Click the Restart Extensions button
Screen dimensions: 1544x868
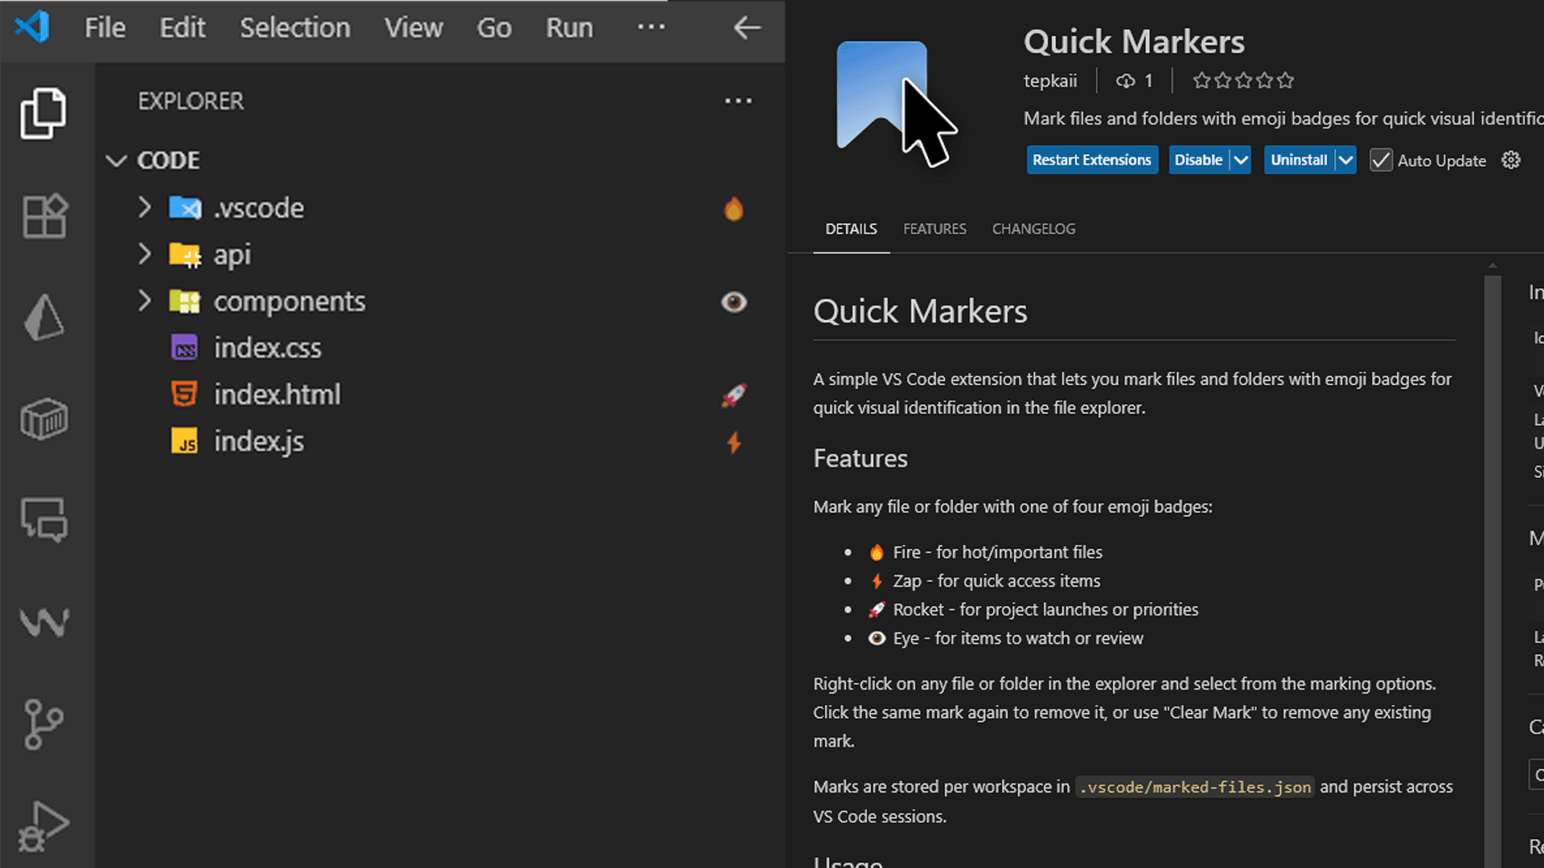[1092, 160]
